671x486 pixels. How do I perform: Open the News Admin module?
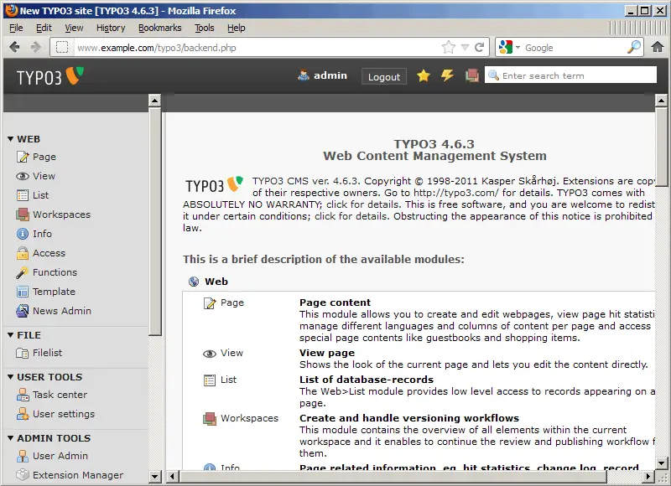(54, 311)
